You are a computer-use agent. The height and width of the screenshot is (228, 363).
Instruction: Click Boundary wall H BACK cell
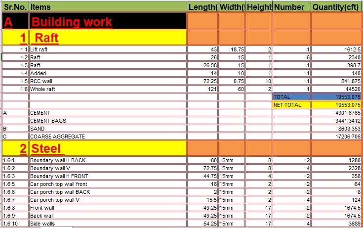[x=108, y=160]
